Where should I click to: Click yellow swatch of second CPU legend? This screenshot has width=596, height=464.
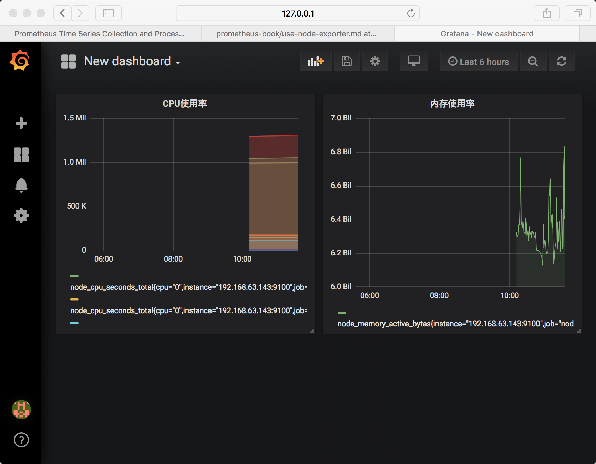pos(74,299)
